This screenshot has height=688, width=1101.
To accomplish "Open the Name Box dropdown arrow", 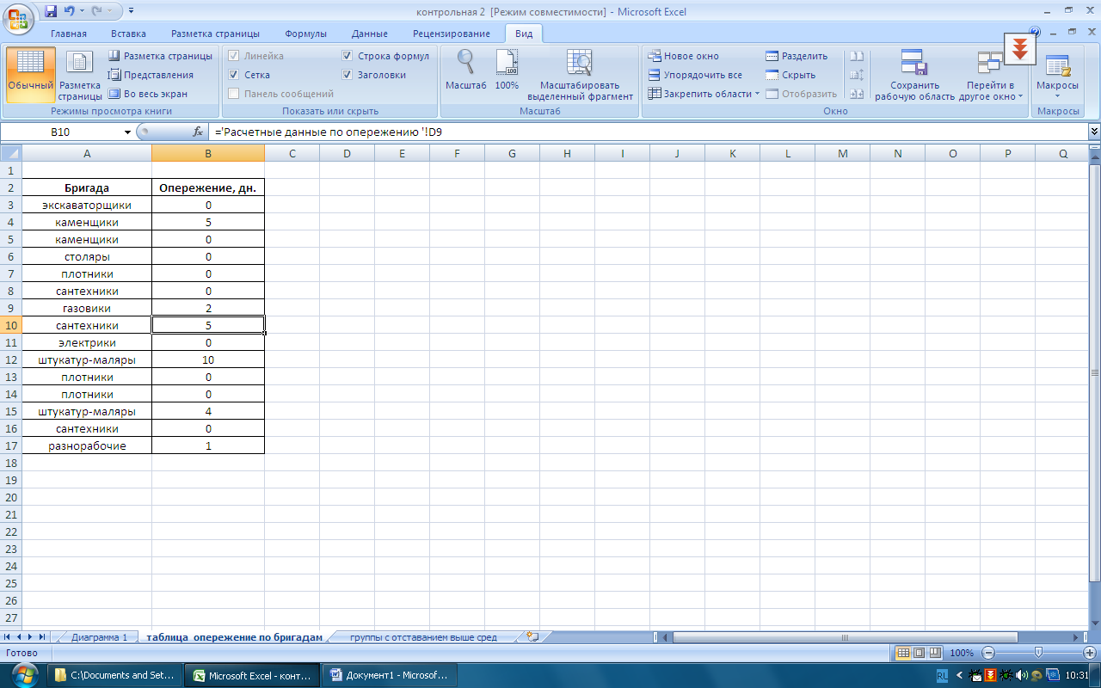I will 128,132.
